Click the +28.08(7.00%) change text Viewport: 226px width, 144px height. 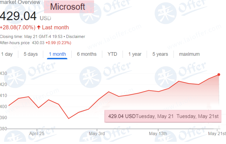(18, 27)
